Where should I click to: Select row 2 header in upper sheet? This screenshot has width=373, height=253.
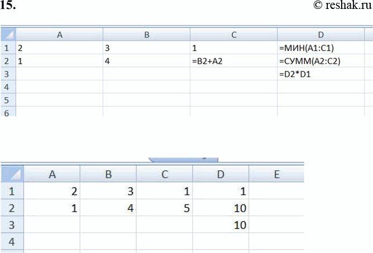pyautogui.click(x=8, y=61)
